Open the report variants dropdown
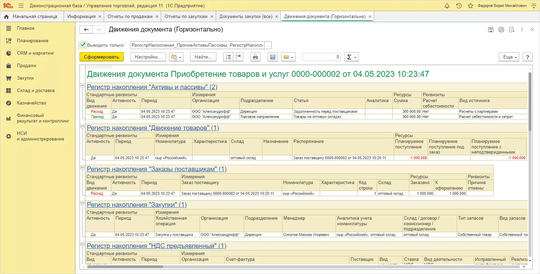540x274 pixels. tap(176, 57)
